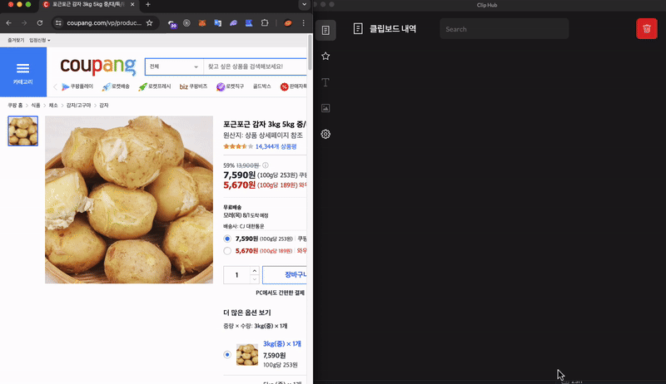Open biz 쿠팡비즈 shortcut
The height and width of the screenshot is (384, 666).
[193, 86]
